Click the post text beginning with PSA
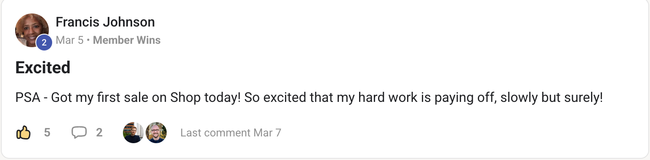This screenshot has width=650, height=160. [309, 98]
